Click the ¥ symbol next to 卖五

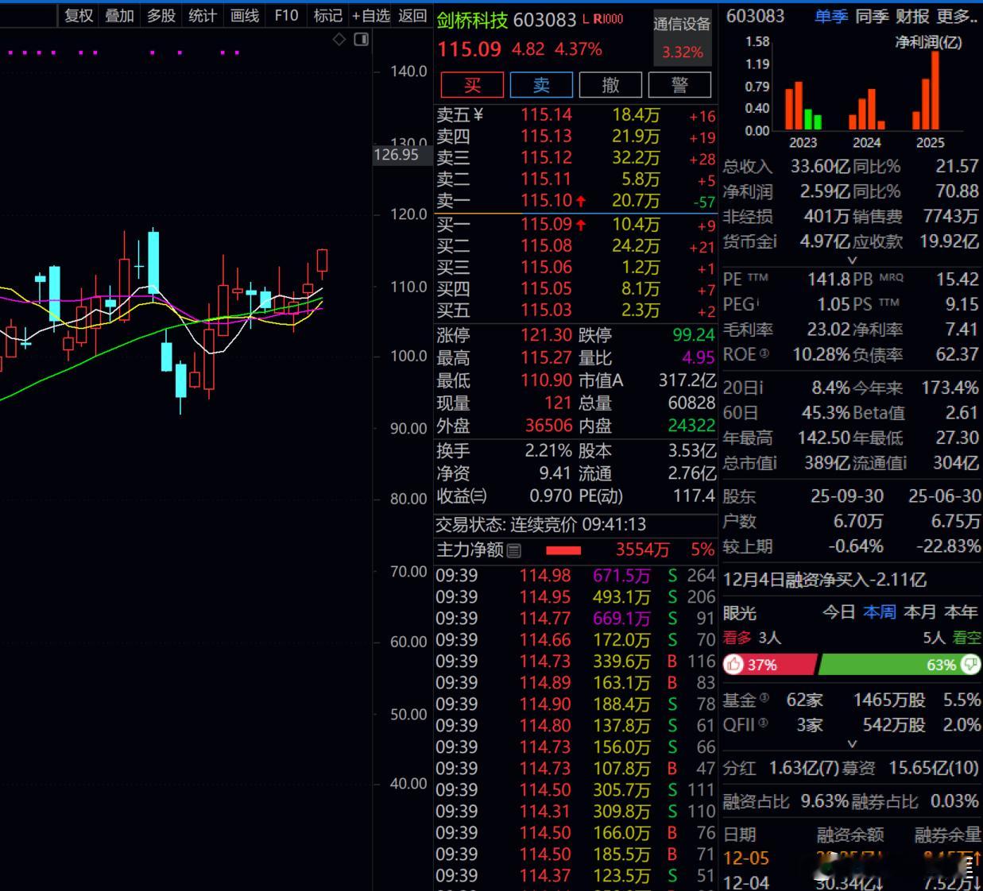[x=478, y=115]
